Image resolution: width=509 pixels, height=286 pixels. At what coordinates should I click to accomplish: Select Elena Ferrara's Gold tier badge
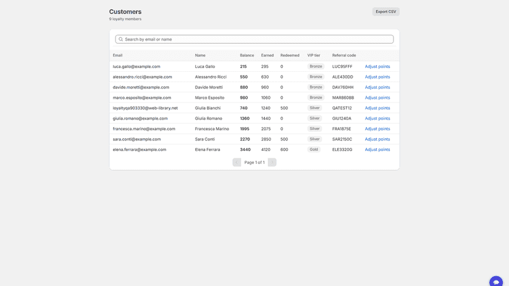click(x=314, y=150)
